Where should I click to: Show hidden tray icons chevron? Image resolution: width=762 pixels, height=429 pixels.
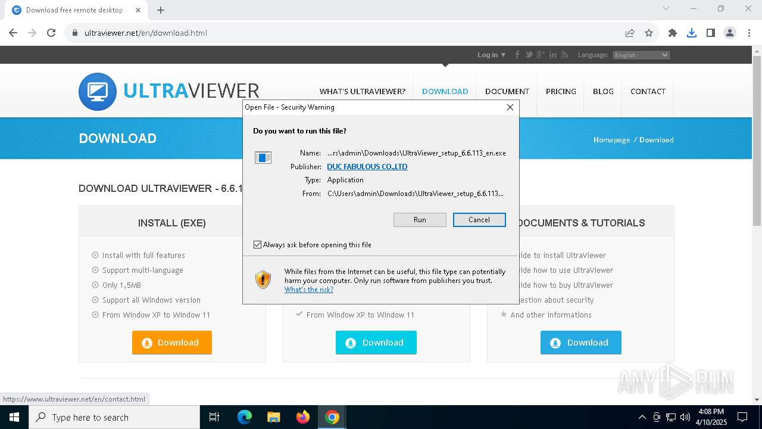pyautogui.click(x=642, y=417)
